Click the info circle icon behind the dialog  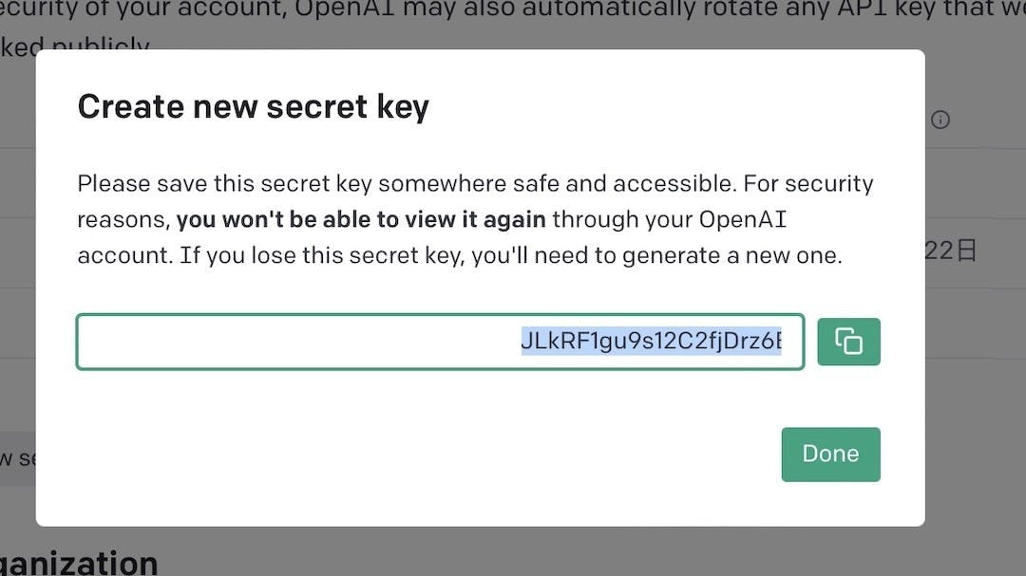(940, 120)
